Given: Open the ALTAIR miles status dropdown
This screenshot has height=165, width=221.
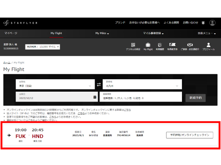Looking at the screenshot, I should (x=43, y=47).
